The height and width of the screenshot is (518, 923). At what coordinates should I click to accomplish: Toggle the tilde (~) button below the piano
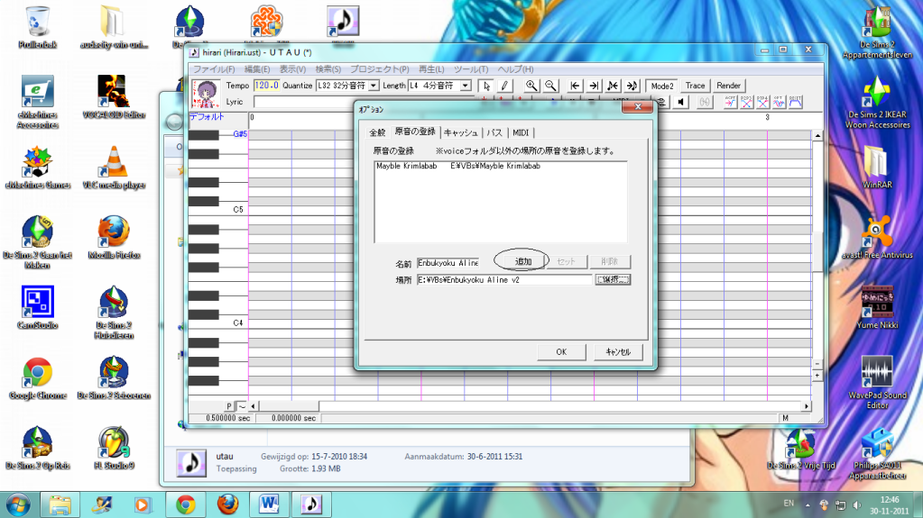pyautogui.click(x=241, y=406)
